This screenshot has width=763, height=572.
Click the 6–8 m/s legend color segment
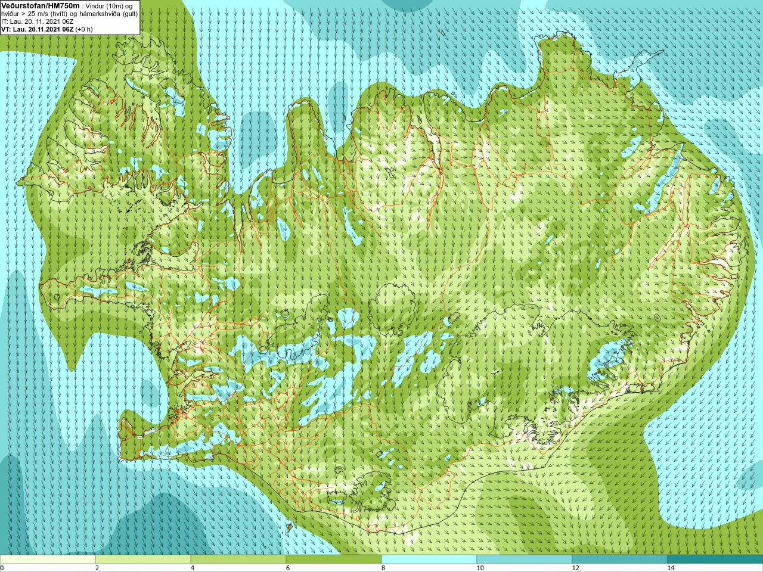click(x=334, y=559)
